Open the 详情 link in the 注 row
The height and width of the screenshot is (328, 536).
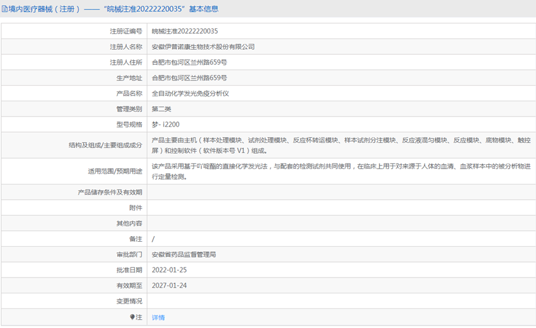tap(158, 317)
